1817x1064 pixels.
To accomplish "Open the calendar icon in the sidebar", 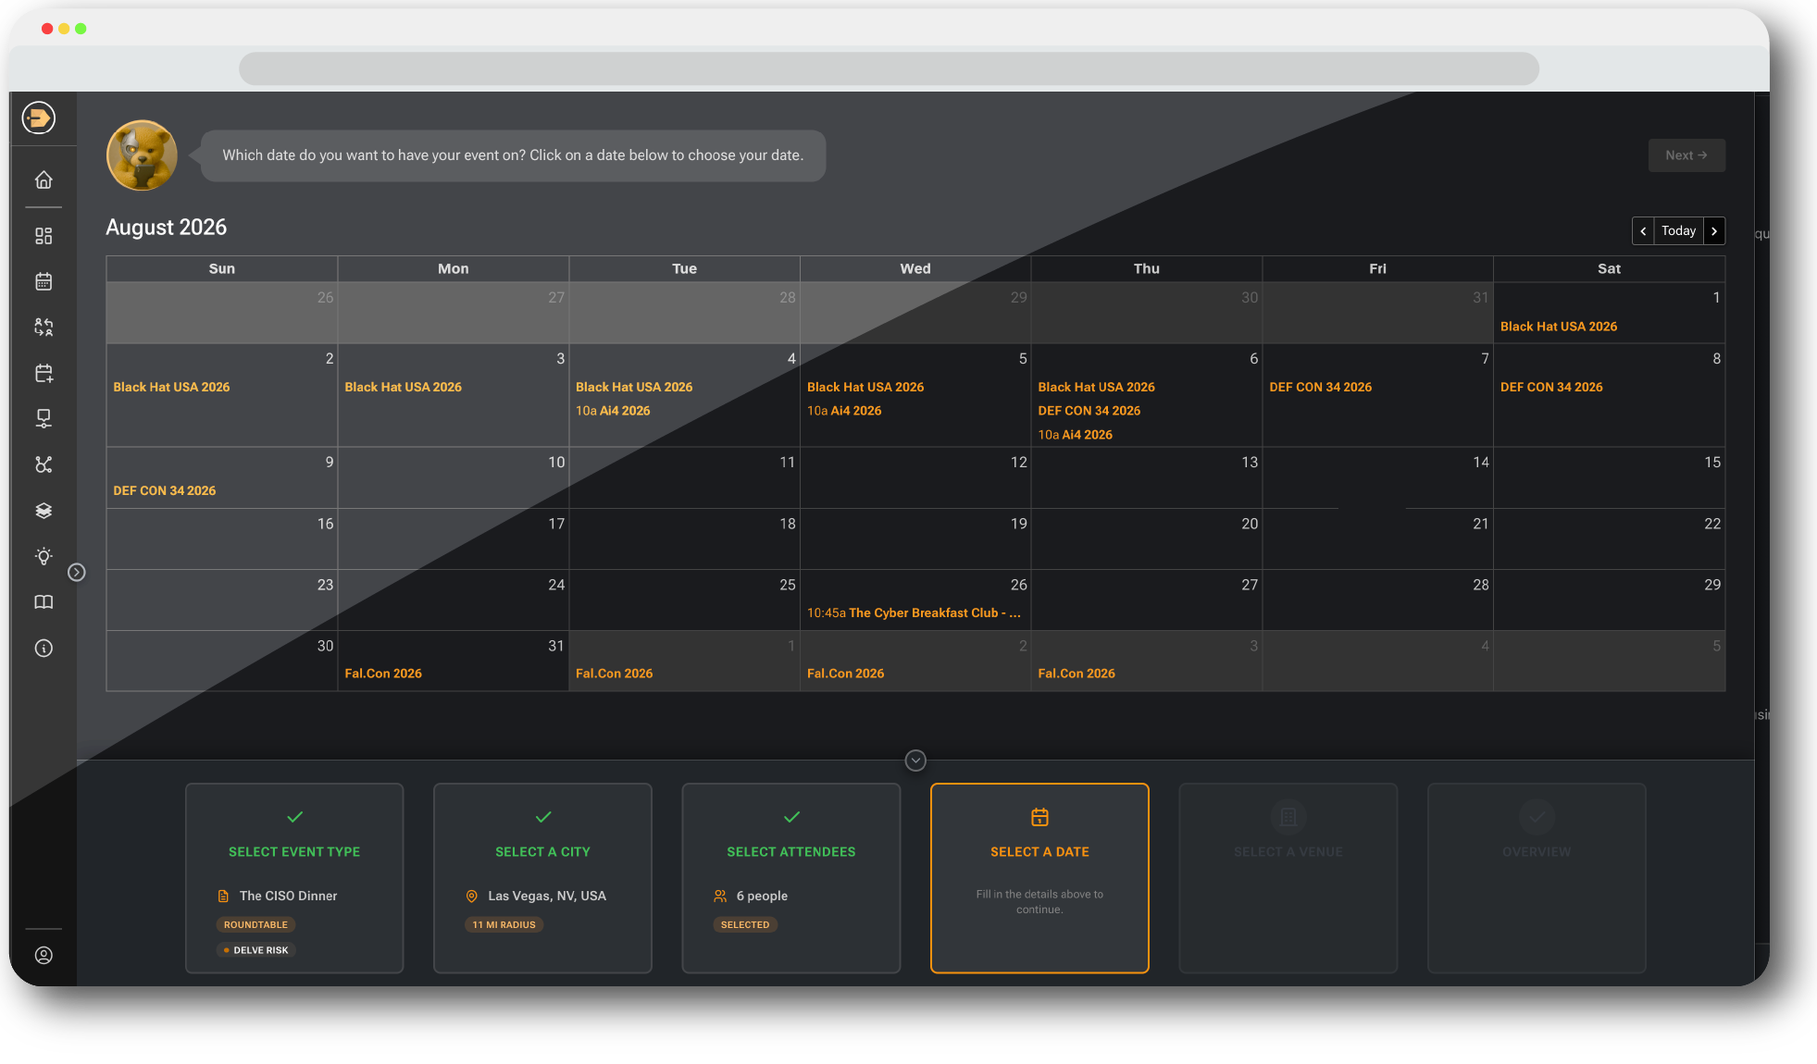I will [x=43, y=281].
